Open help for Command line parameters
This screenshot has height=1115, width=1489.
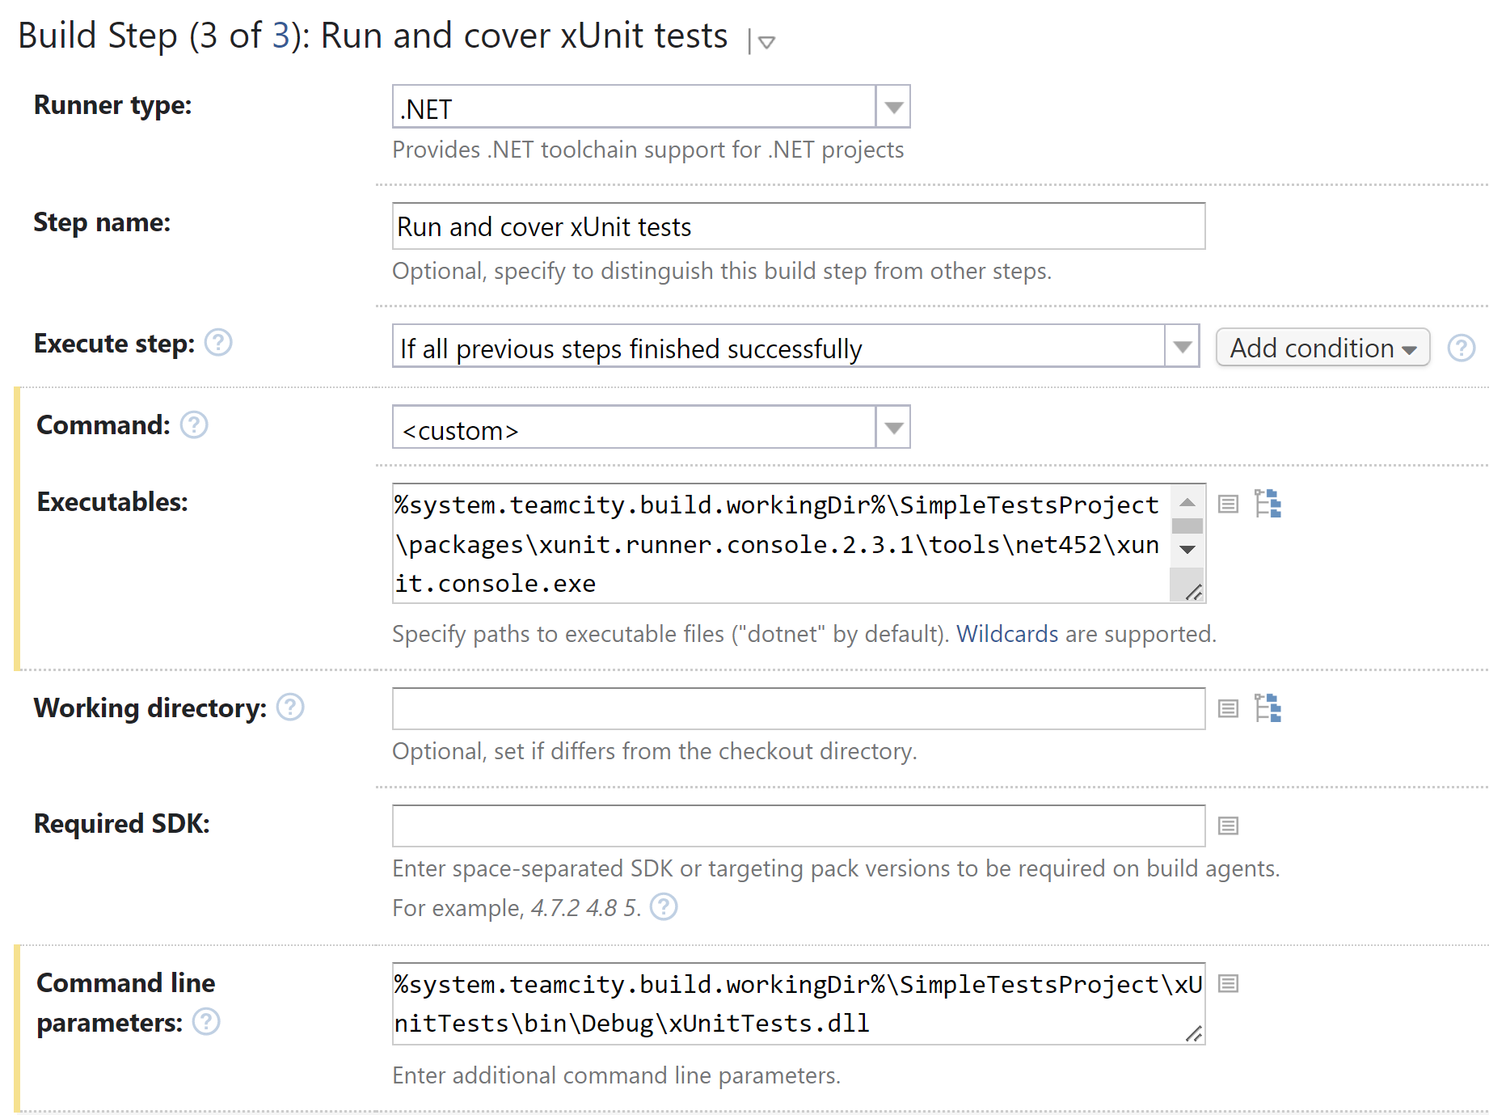pos(206,1022)
